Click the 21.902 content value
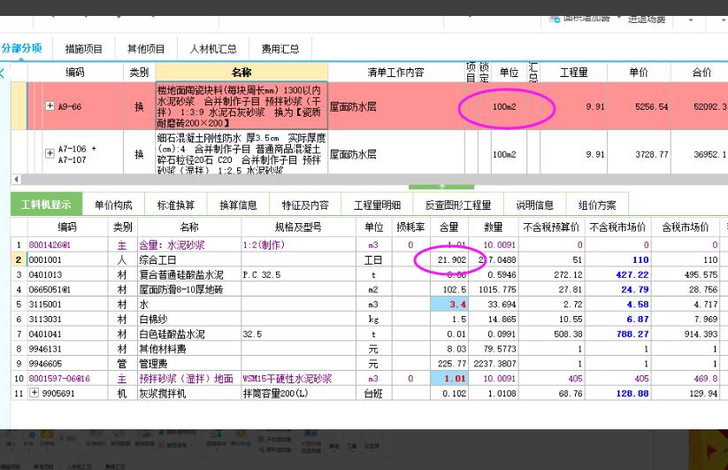The height and width of the screenshot is (470, 728). 452,259
